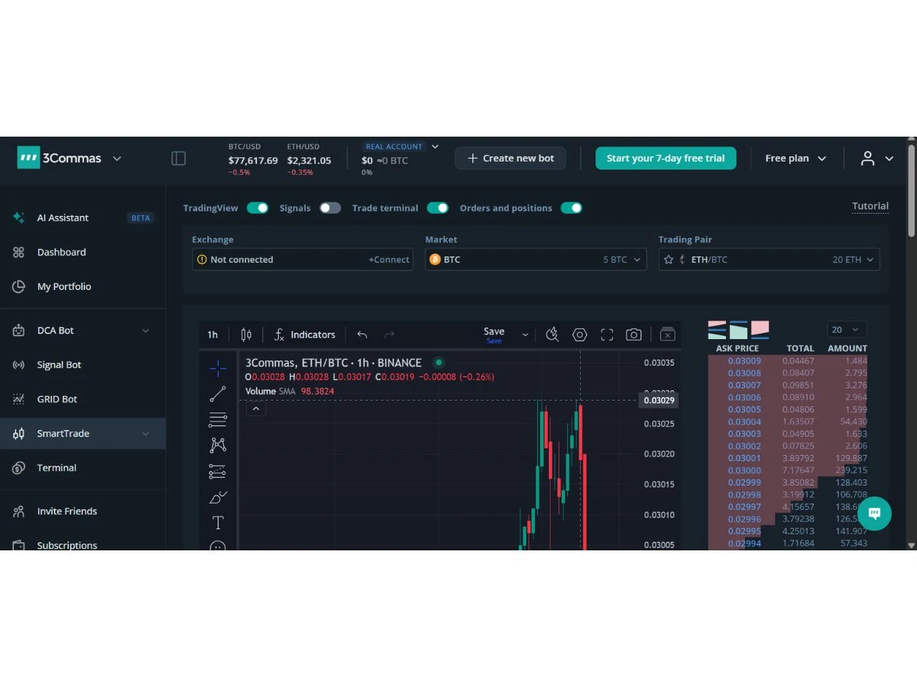Show both asks and bids order book view
917x687 pixels.
(717, 330)
